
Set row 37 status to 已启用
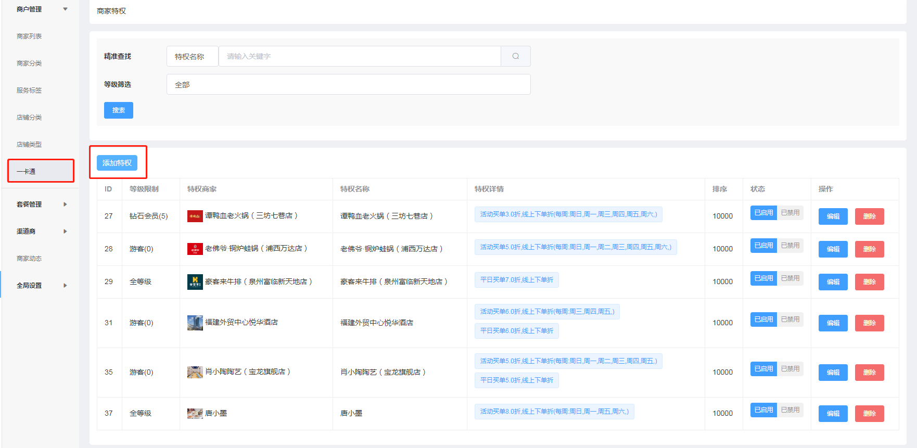tap(763, 410)
